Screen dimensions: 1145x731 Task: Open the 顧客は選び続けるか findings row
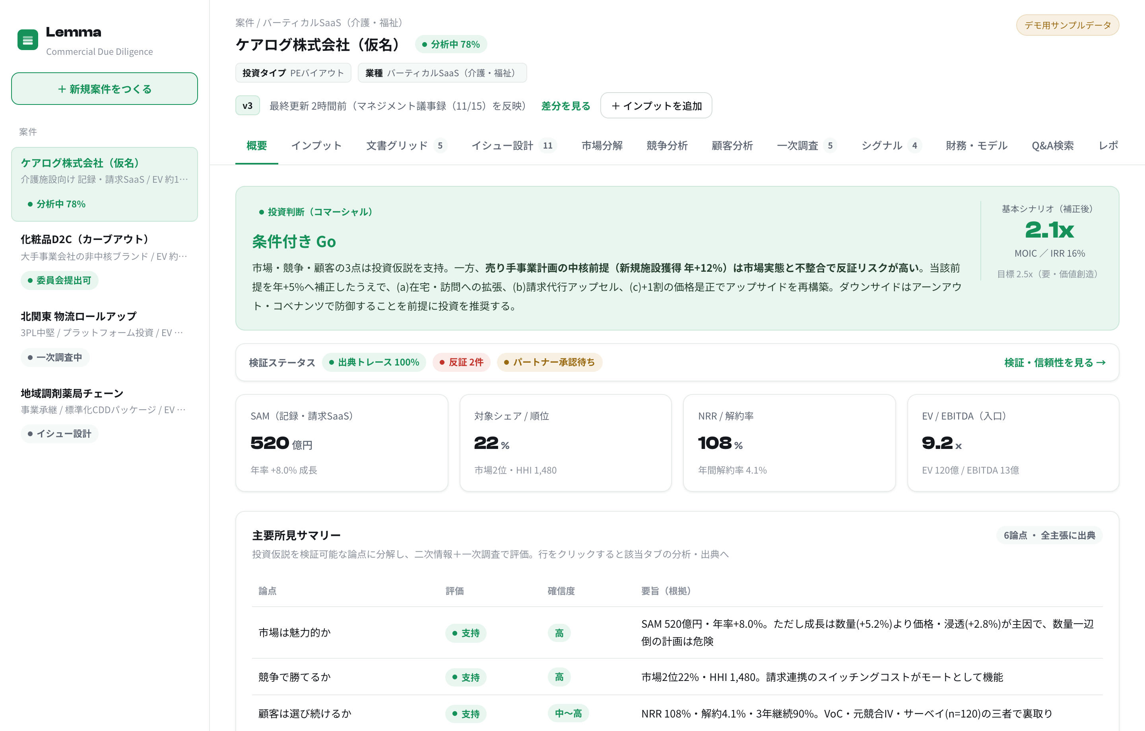(x=677, y=714)
